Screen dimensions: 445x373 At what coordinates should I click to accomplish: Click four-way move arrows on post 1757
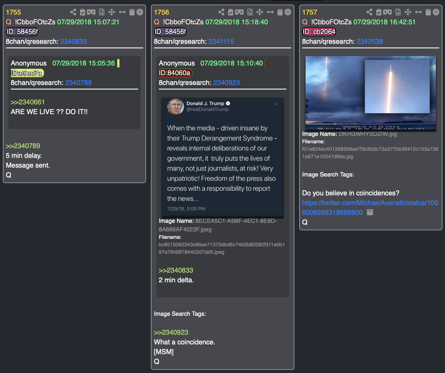pyautogui.click(x=408, y=12)
